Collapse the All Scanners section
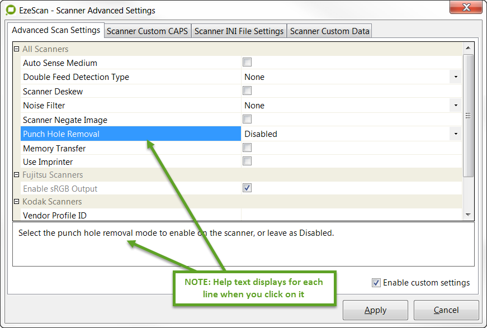 [16, 49]
